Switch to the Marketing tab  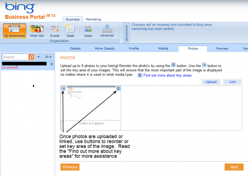(93, 19)
